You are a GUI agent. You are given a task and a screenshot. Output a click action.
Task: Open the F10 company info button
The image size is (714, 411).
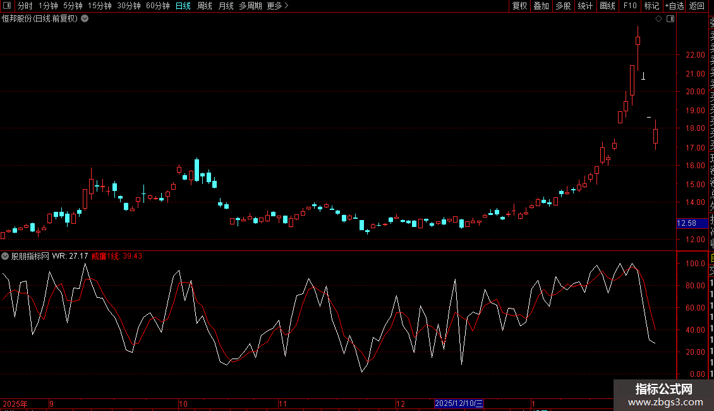coord(630,6)
